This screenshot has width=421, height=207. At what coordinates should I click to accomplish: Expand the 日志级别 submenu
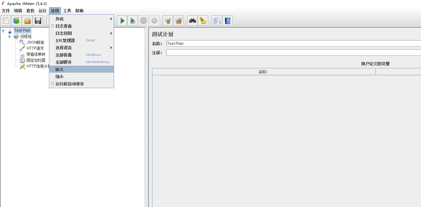(x=81, y=33)
